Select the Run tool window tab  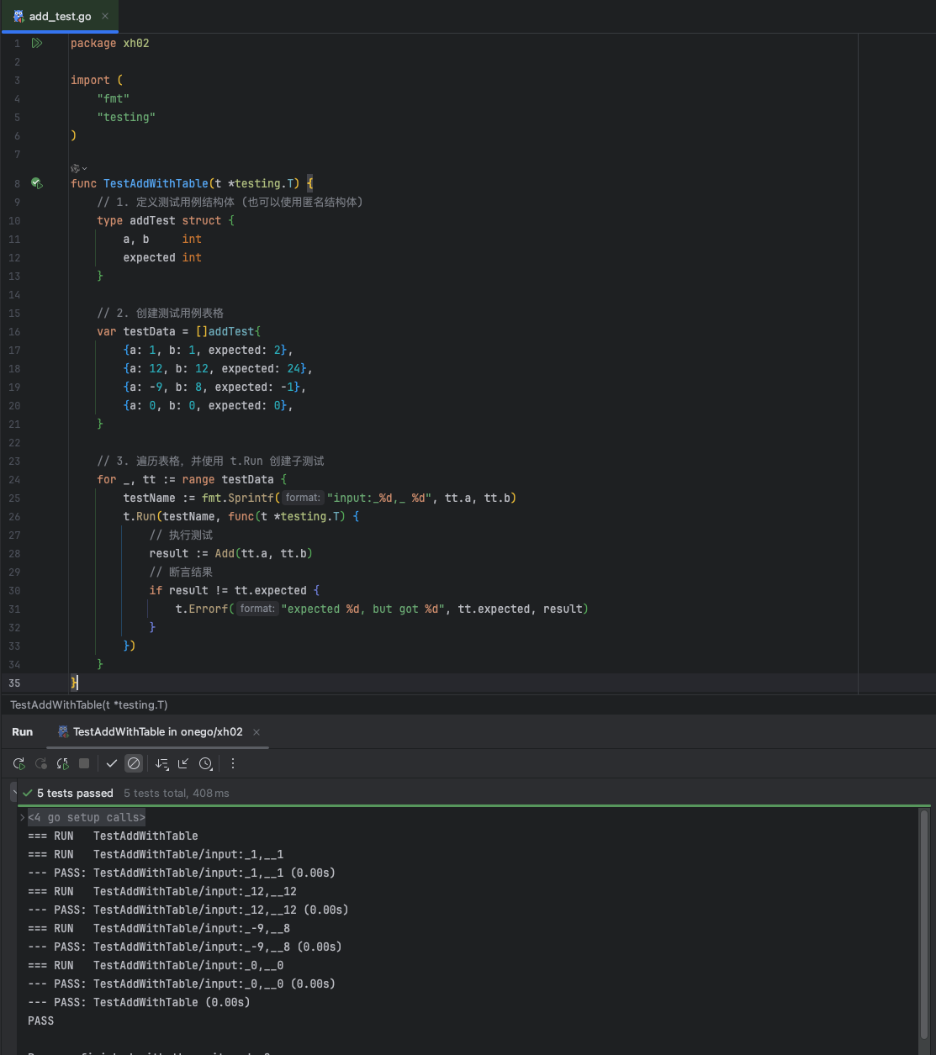click(x=23, y=732)
